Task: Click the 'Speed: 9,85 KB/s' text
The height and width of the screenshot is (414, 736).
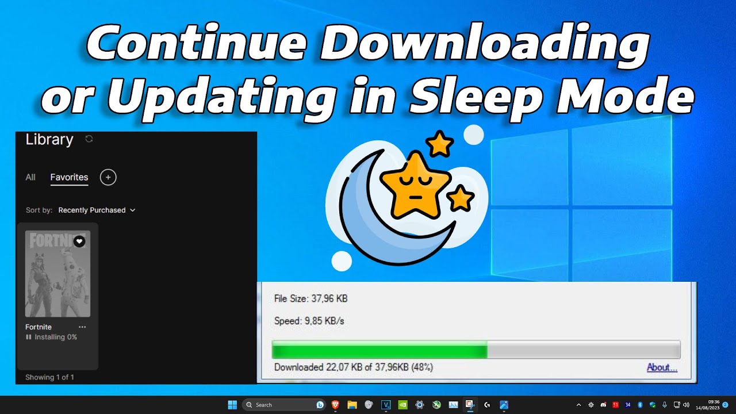Action: click(x=309, y=321)
